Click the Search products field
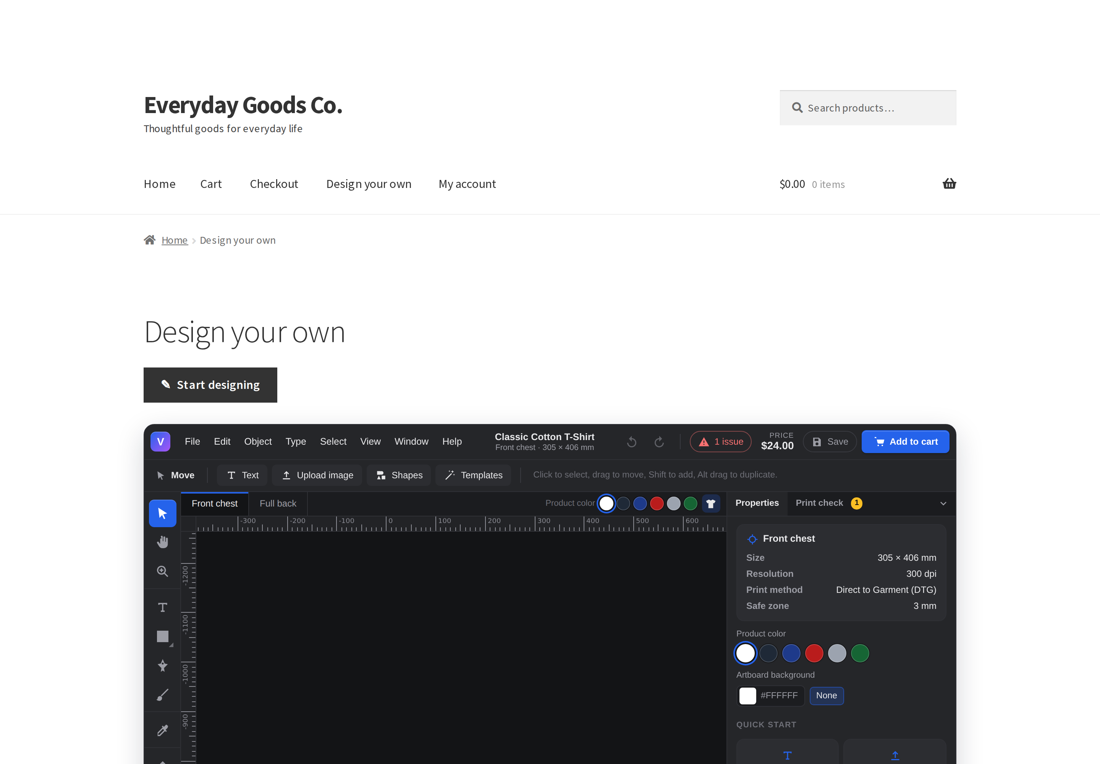 pyautogui.click(x=868, y=108)
